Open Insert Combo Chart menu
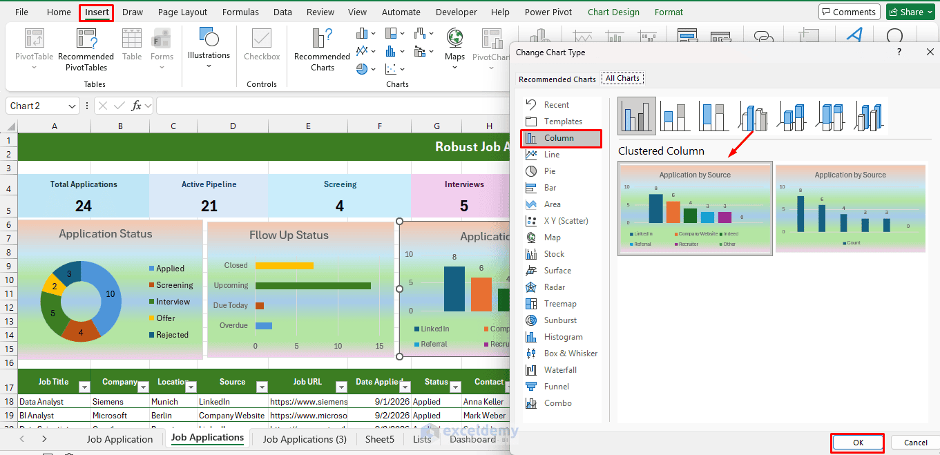Viewport: 940px width, 455px height. click(423, 50)
